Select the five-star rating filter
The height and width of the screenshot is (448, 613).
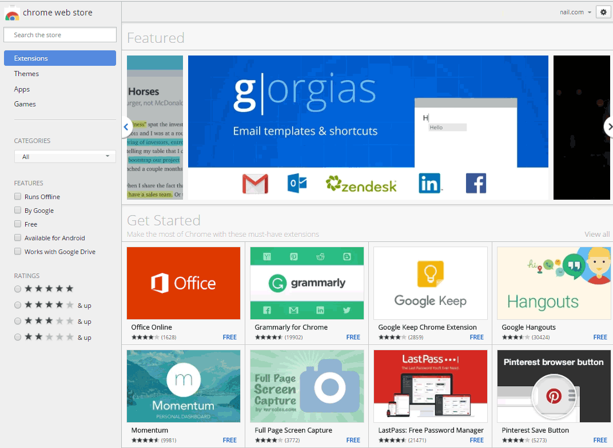tap(18, 289)
